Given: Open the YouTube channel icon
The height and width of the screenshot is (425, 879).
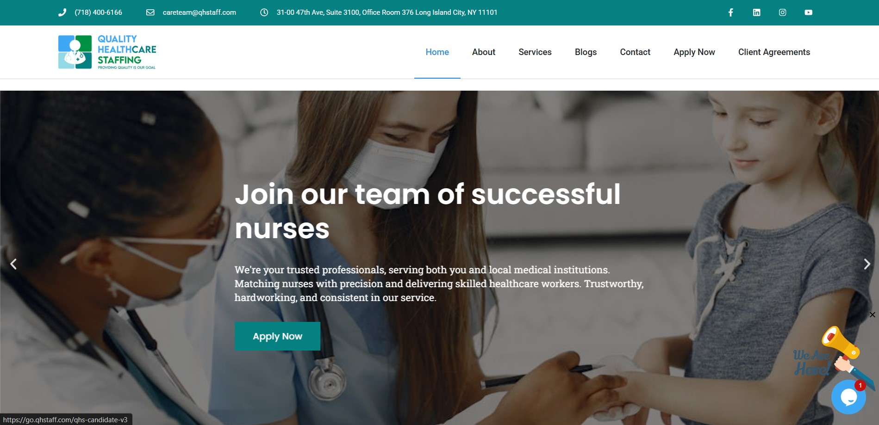Looking at the screenshot, I should (808, 12).
